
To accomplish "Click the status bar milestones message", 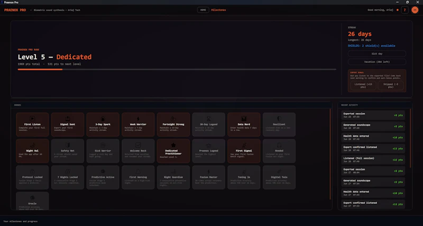I will coord(21,221).
